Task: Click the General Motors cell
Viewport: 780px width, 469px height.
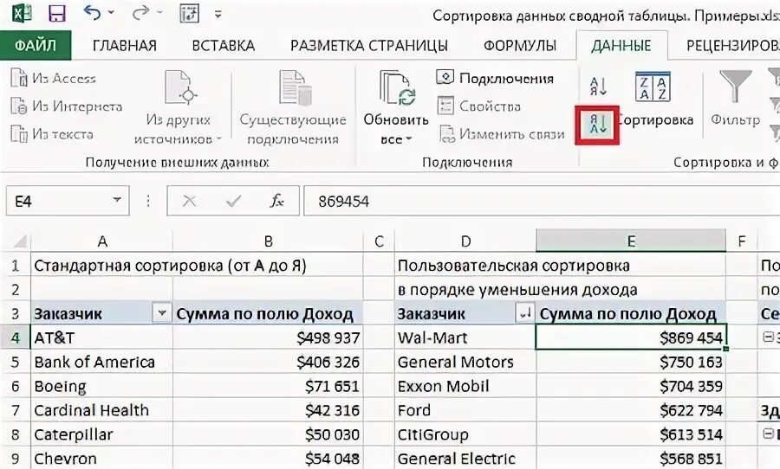Action: pos(465,362)
